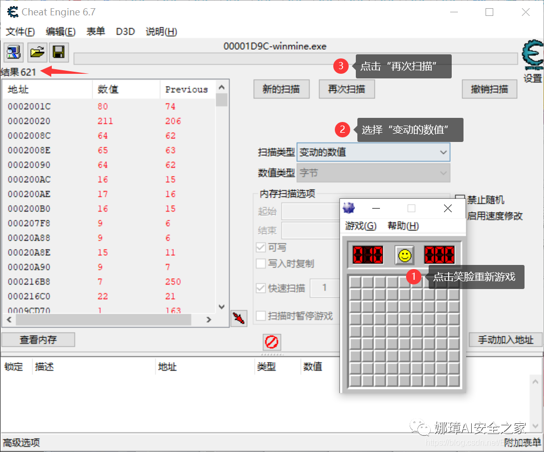Select address row 00020020
544x452 pixels.
[109, 121]
